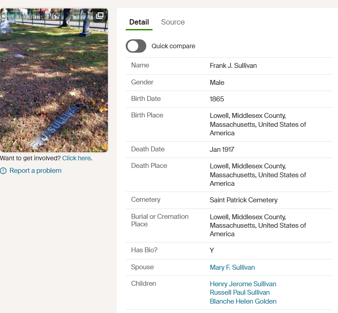Switch to the Detail tab
This screenshot has height=313, width=338.
139,22
